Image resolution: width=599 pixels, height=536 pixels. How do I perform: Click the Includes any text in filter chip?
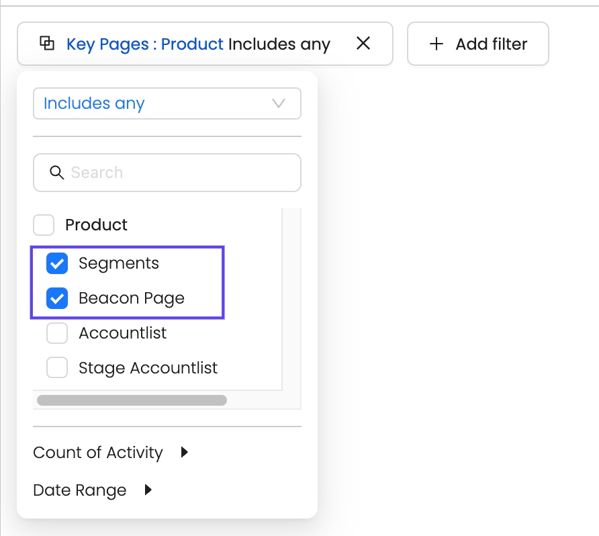279,44
